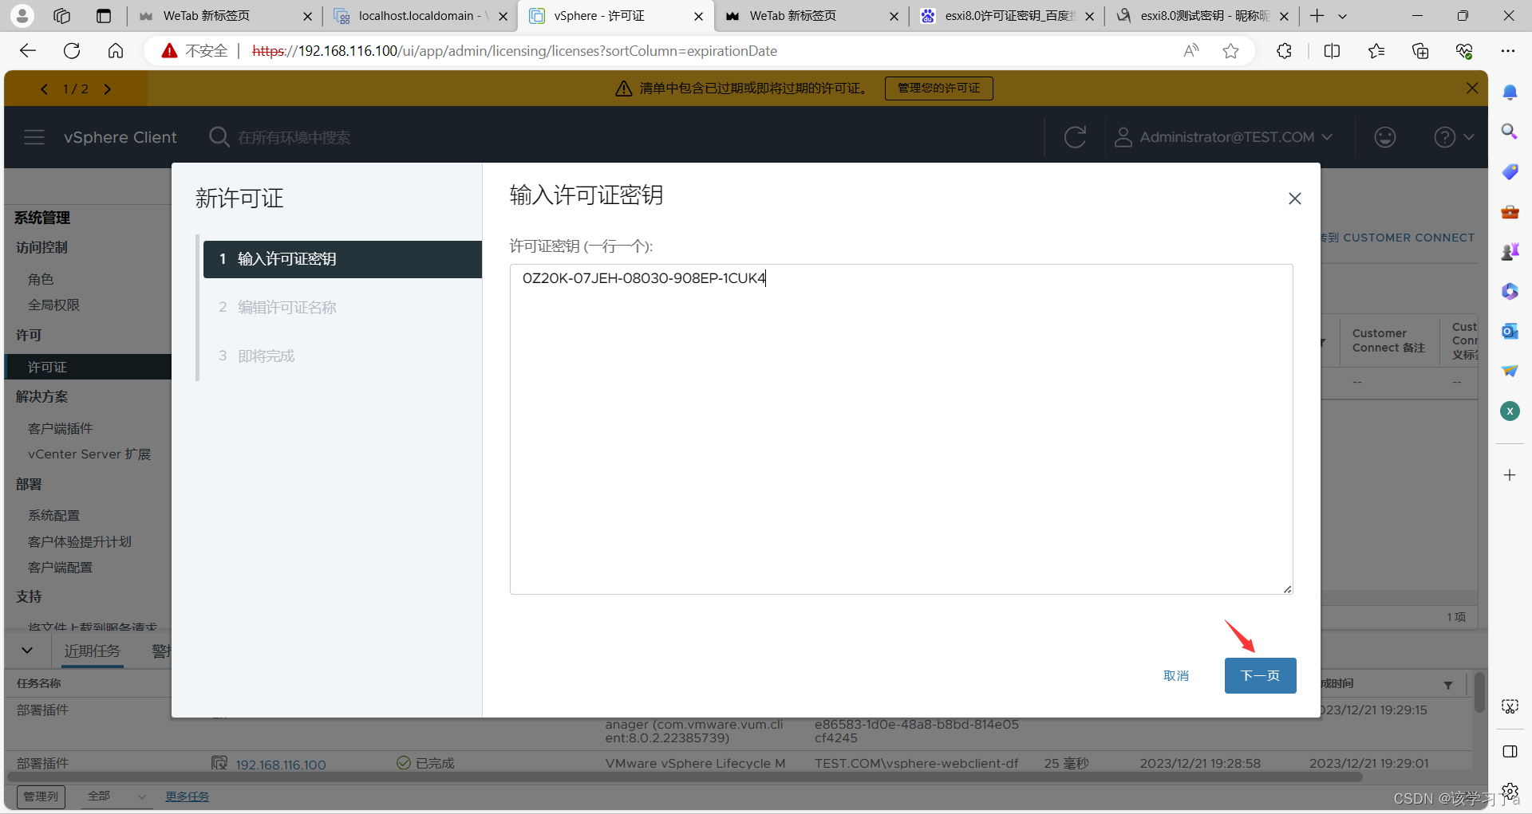Click 下一页 to proceed
Screen dimensions: 1532x814
[x=1260, y=675]
